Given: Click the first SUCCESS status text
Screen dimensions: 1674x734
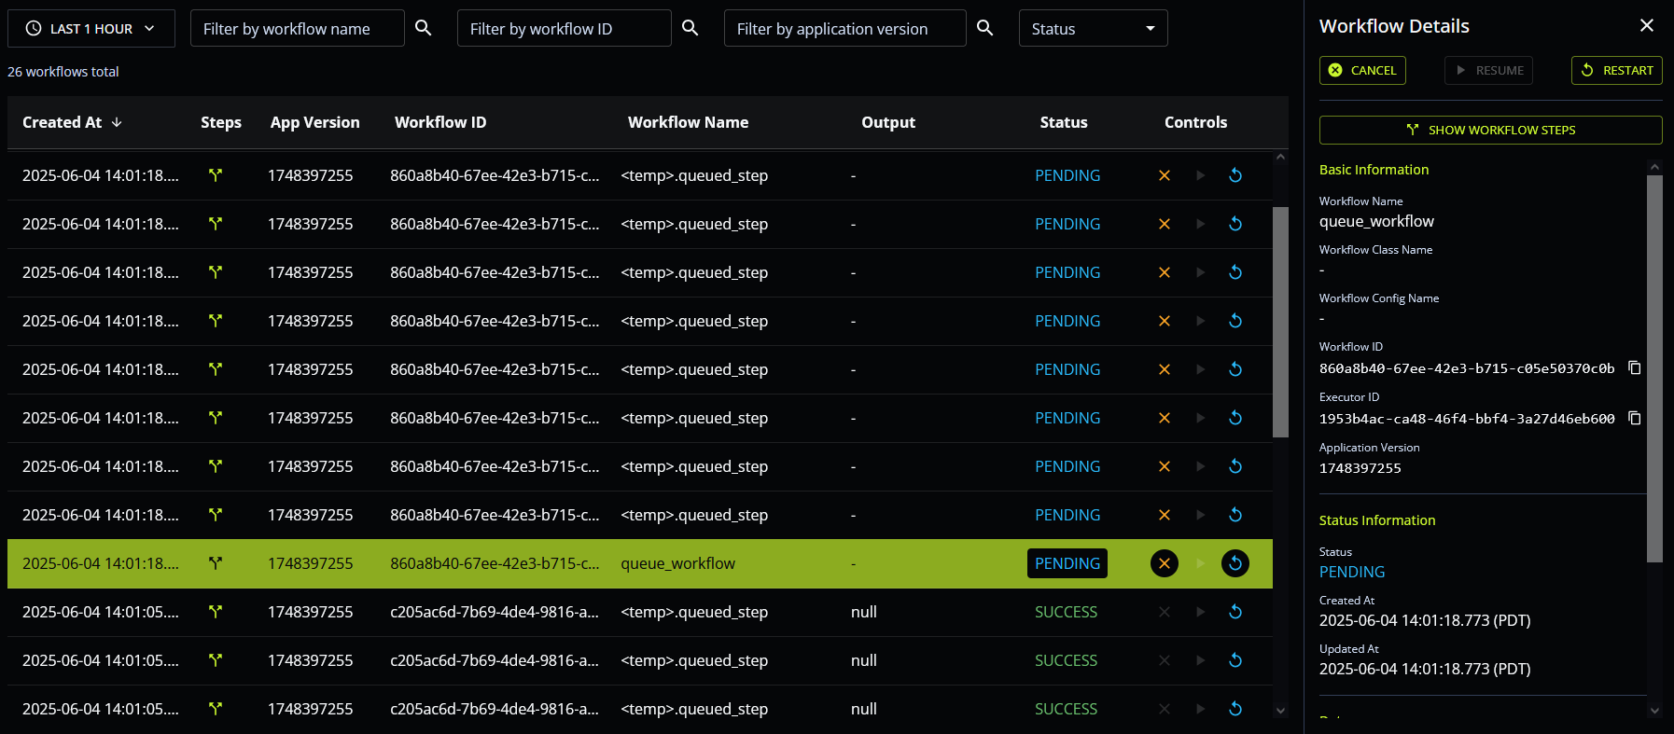Looking at the screenshot, I should click(x=1066, y=612).
